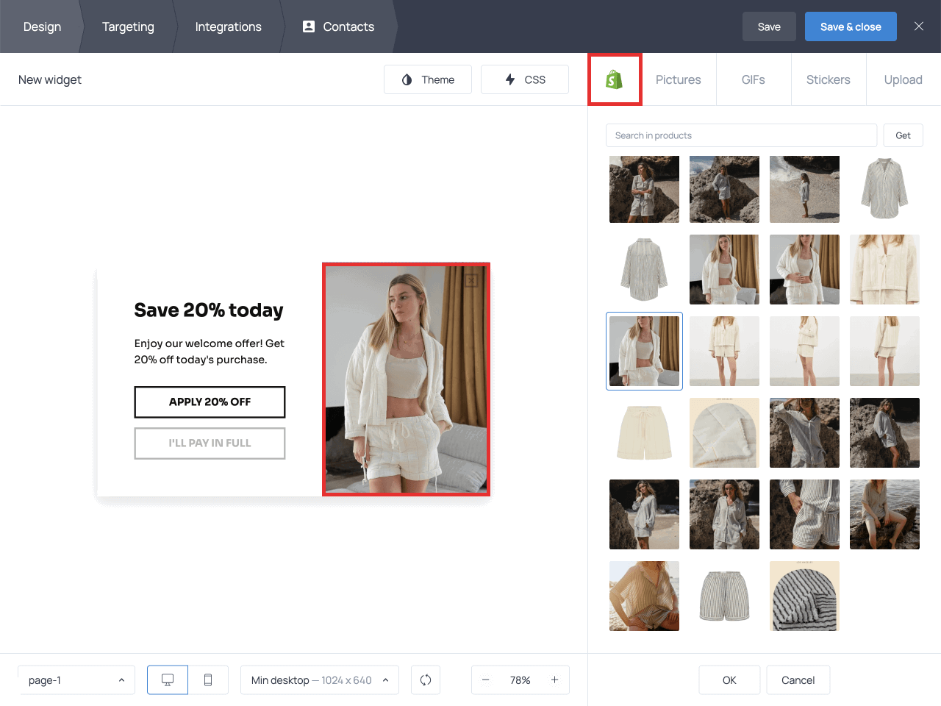Select the Shopify products source icon
The width and height of the screenshot is (941, 706).
point(615,79)
